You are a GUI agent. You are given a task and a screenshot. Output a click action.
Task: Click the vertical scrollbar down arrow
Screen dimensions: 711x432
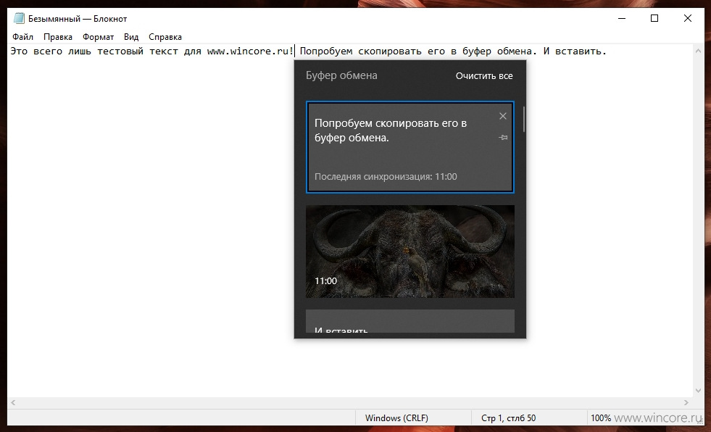(698, 391)
